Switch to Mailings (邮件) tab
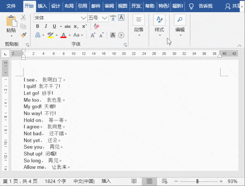The width and height of the screenshot is (245, 186). 96,6
